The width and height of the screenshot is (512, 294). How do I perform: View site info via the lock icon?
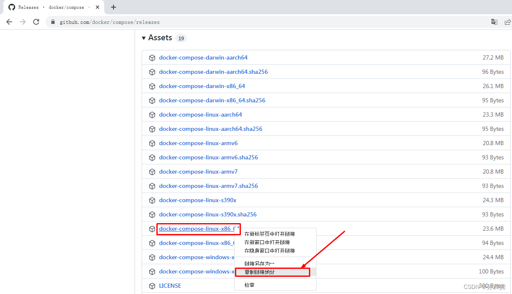(x=53, y=22)
